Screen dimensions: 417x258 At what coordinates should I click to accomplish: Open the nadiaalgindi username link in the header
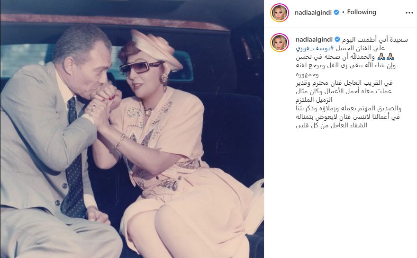click(313, 12)
